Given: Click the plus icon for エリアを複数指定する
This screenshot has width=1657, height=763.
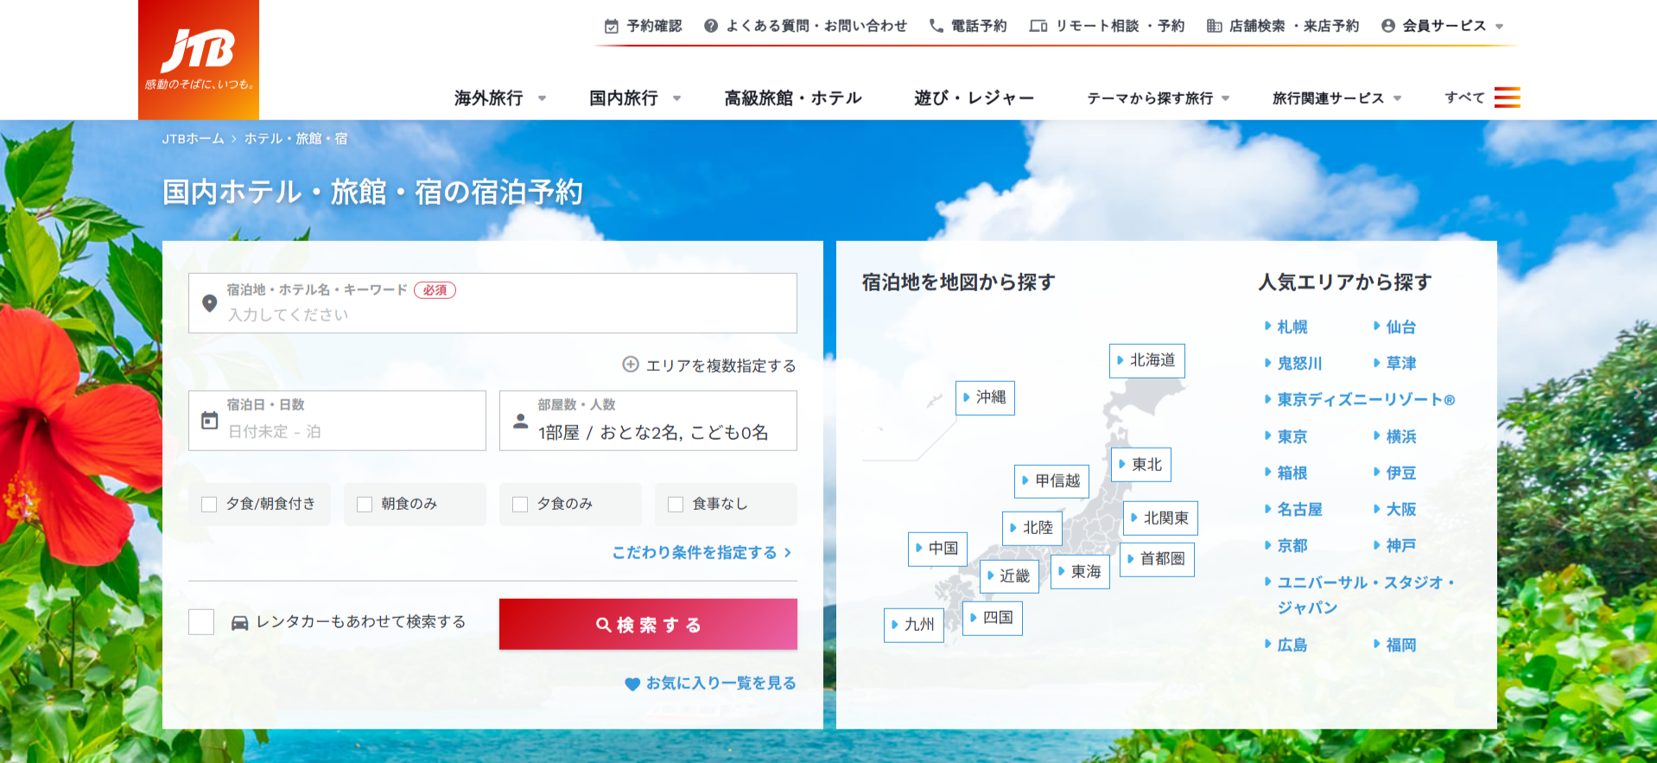Looking at the screenshot, I should click(631, 365).
